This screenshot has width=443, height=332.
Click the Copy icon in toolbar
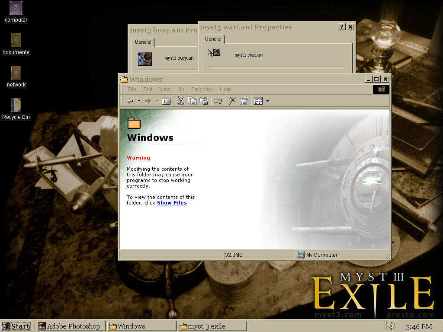click(192, 101)
